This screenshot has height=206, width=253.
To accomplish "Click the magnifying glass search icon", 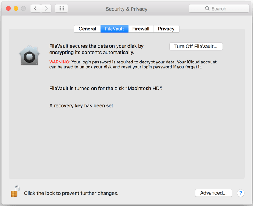I will (207, 9).
